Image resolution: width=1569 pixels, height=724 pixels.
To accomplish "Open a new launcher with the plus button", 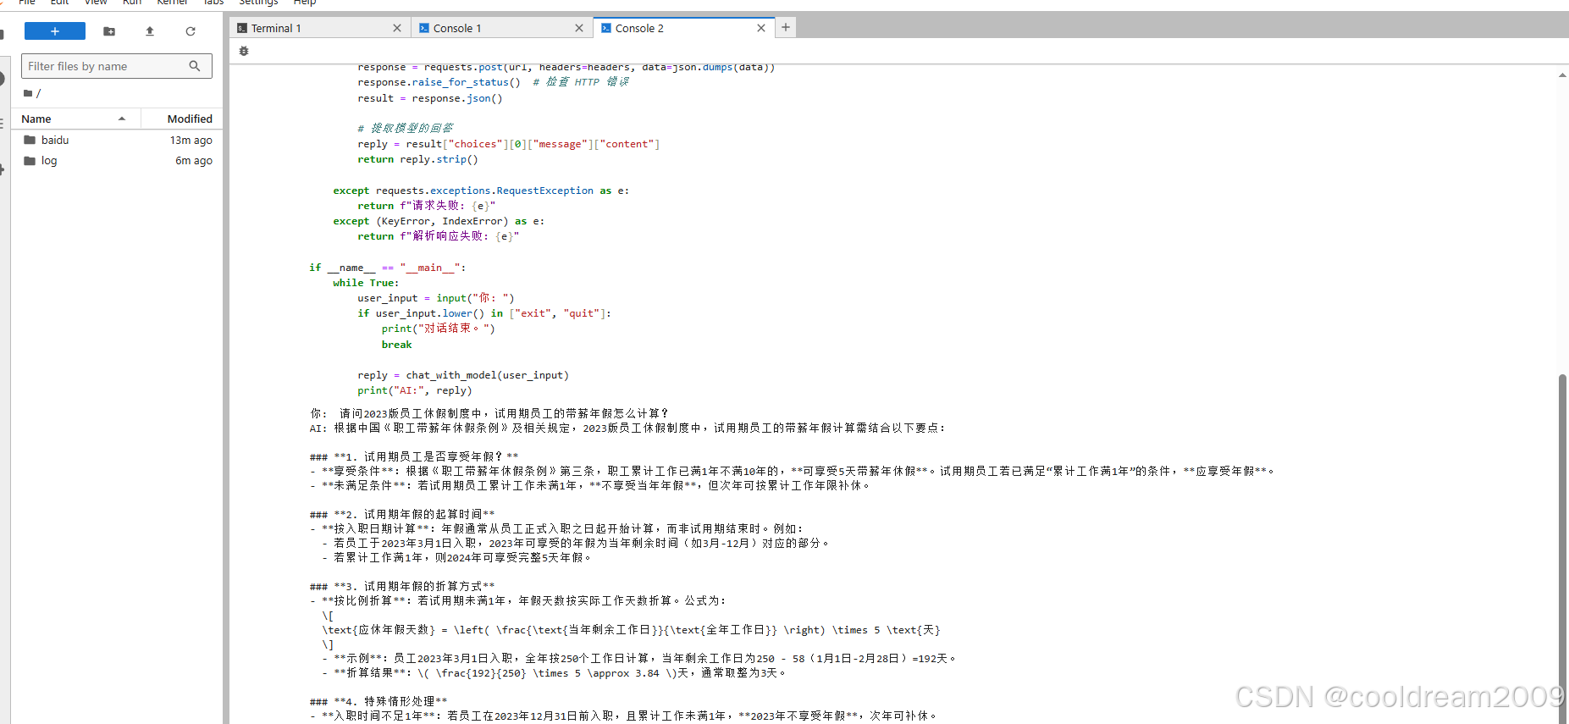I will (x=55, y=31).
